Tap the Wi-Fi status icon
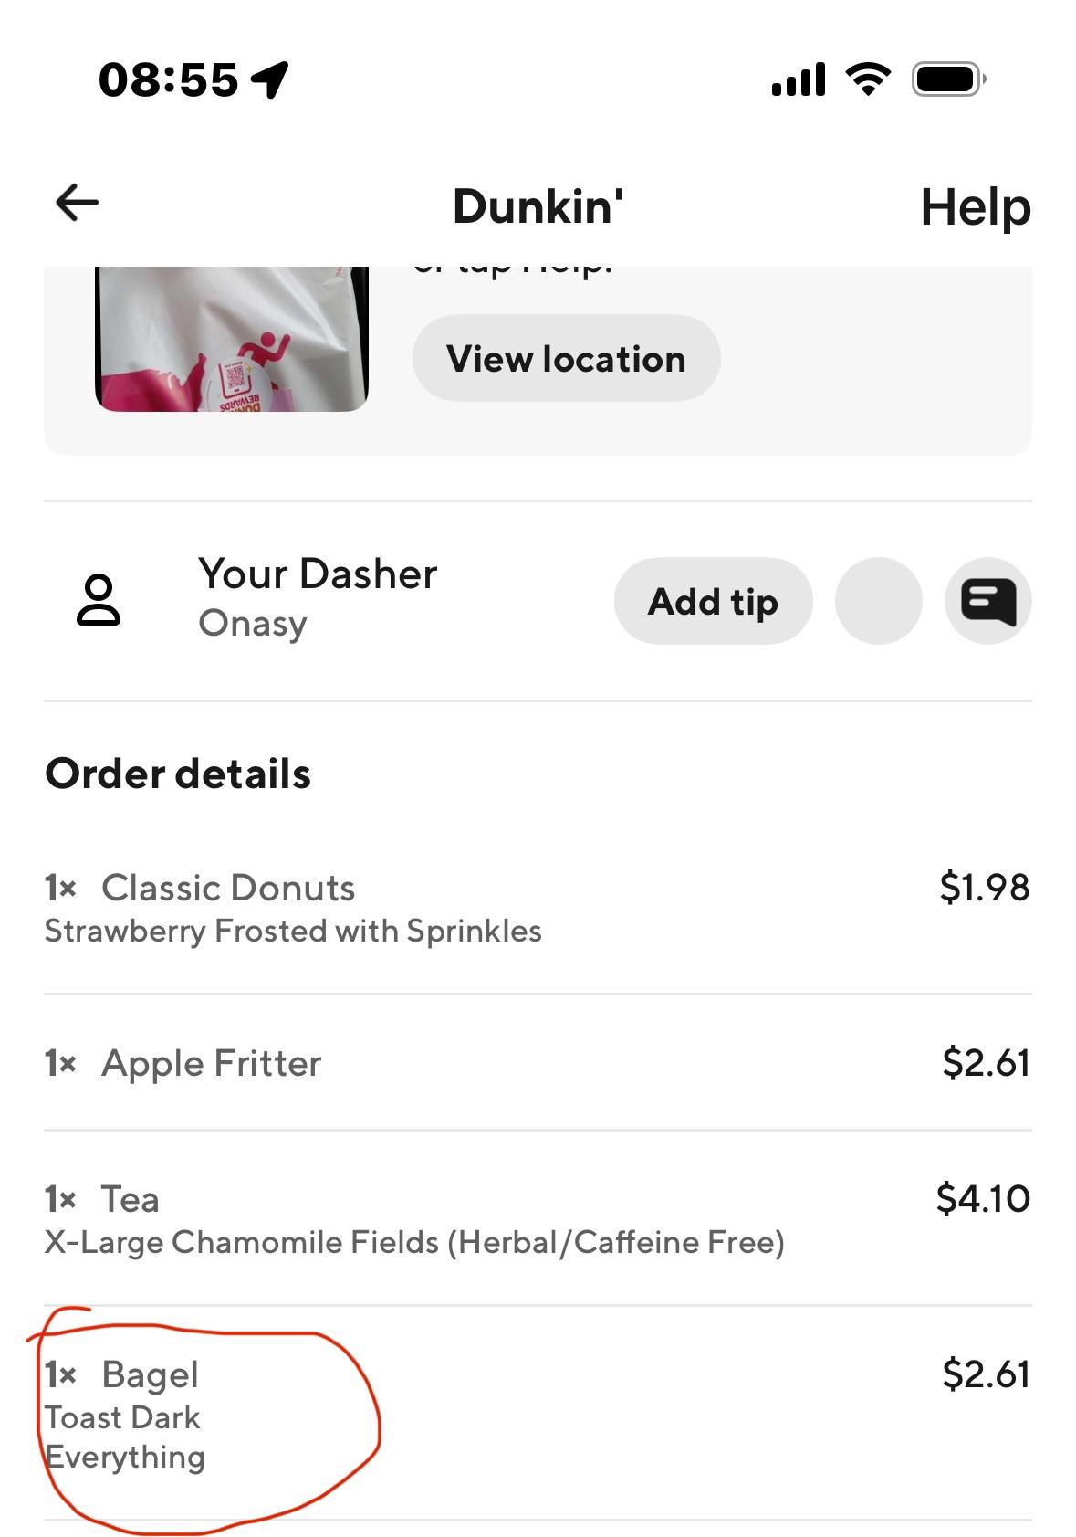The width and height of the screenshot is (1076, 1537). pyautogui.click(x=869, y=79)
